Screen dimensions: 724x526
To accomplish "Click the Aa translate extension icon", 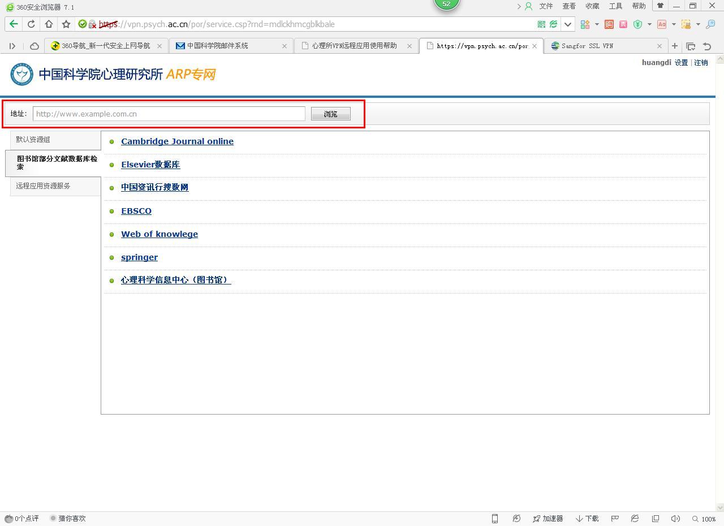I will pos(661,24).
